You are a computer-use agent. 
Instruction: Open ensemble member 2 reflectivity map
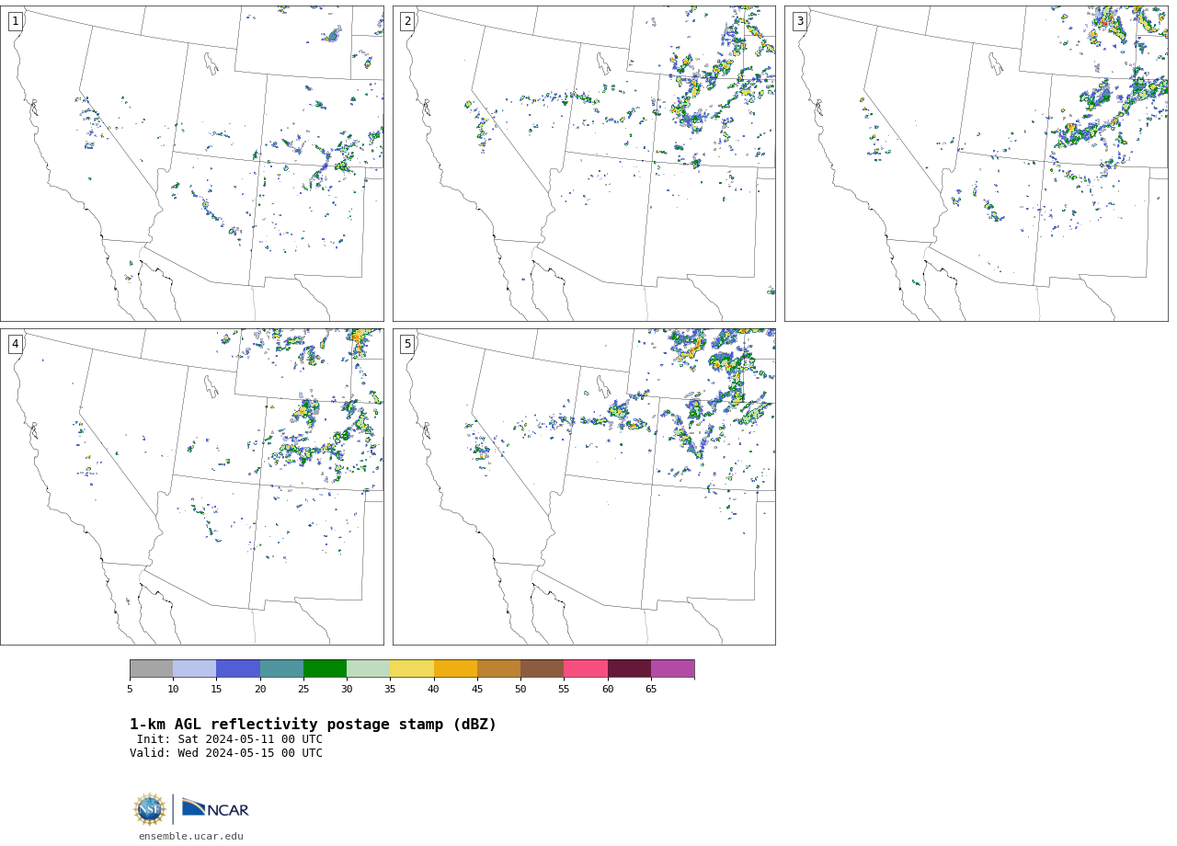point(584,164)
